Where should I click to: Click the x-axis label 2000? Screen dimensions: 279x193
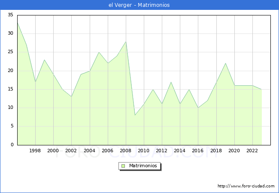53,151
